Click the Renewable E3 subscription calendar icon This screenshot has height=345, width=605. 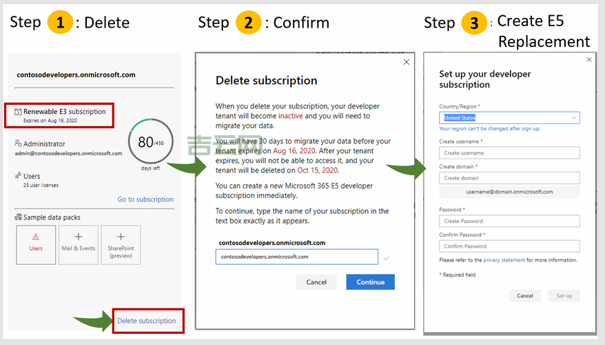tap(18, 112)
